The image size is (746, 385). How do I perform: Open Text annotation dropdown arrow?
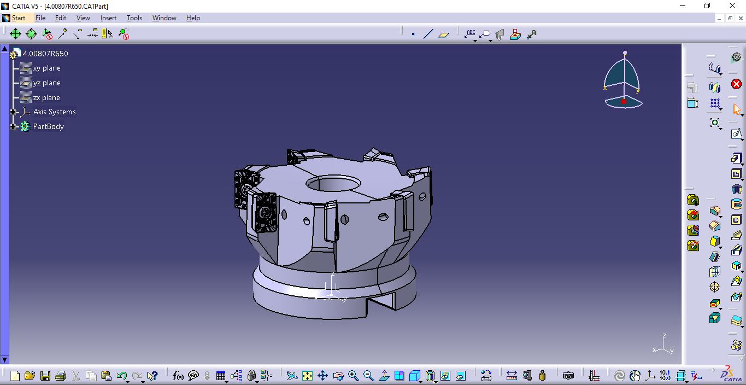(x=475, y=40)
